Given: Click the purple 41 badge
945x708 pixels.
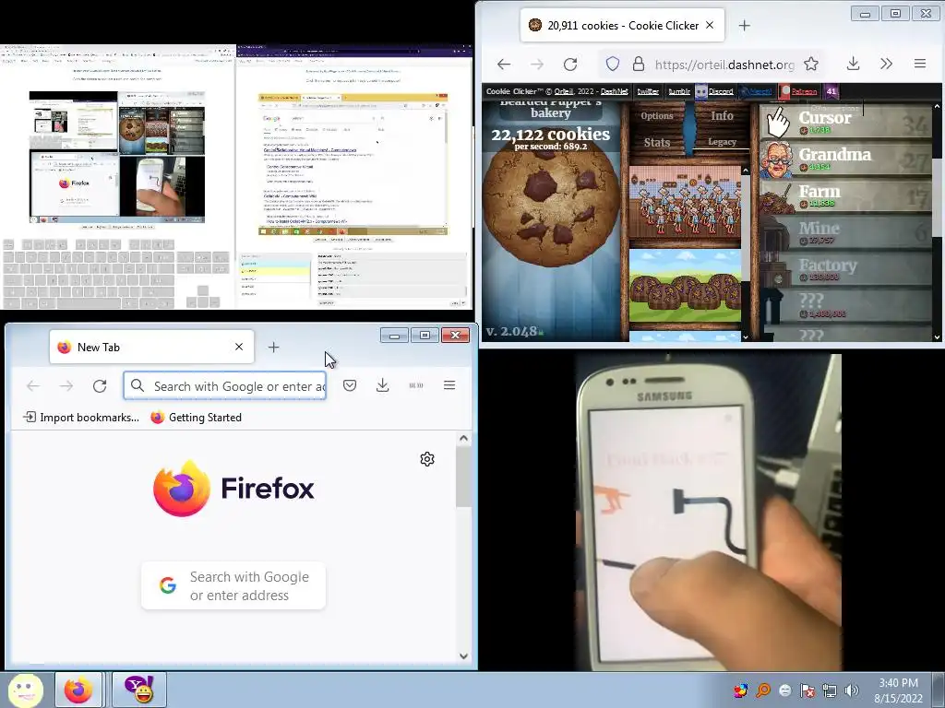Looking at the screenshot, I should click(831, 91).
